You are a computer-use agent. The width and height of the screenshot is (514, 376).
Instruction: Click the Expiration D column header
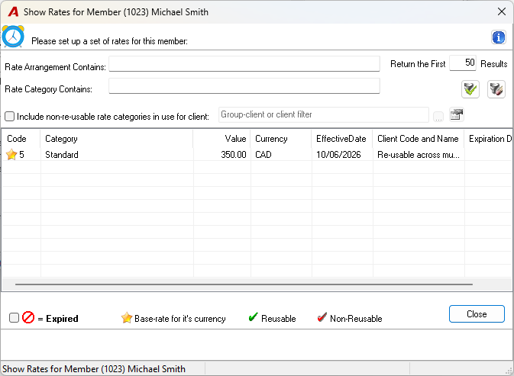coord(488,139)
